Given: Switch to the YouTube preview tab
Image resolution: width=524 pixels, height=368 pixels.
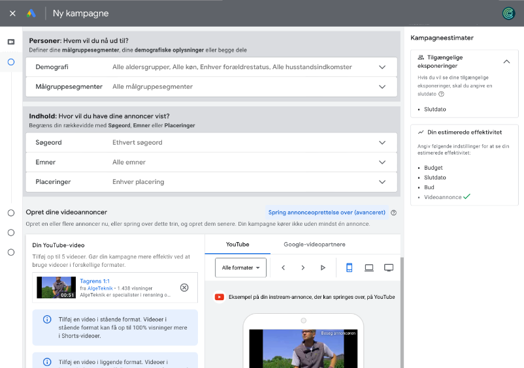Looking at the screenshot, I should click(x=237, y=245).
